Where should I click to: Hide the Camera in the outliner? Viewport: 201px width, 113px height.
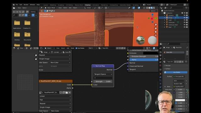tap(184, 15)
